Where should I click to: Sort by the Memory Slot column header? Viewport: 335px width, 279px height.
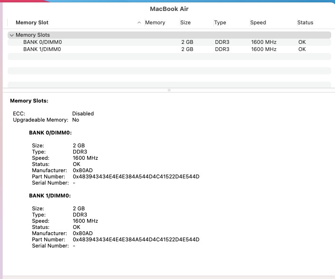click(x=32, y=22)
